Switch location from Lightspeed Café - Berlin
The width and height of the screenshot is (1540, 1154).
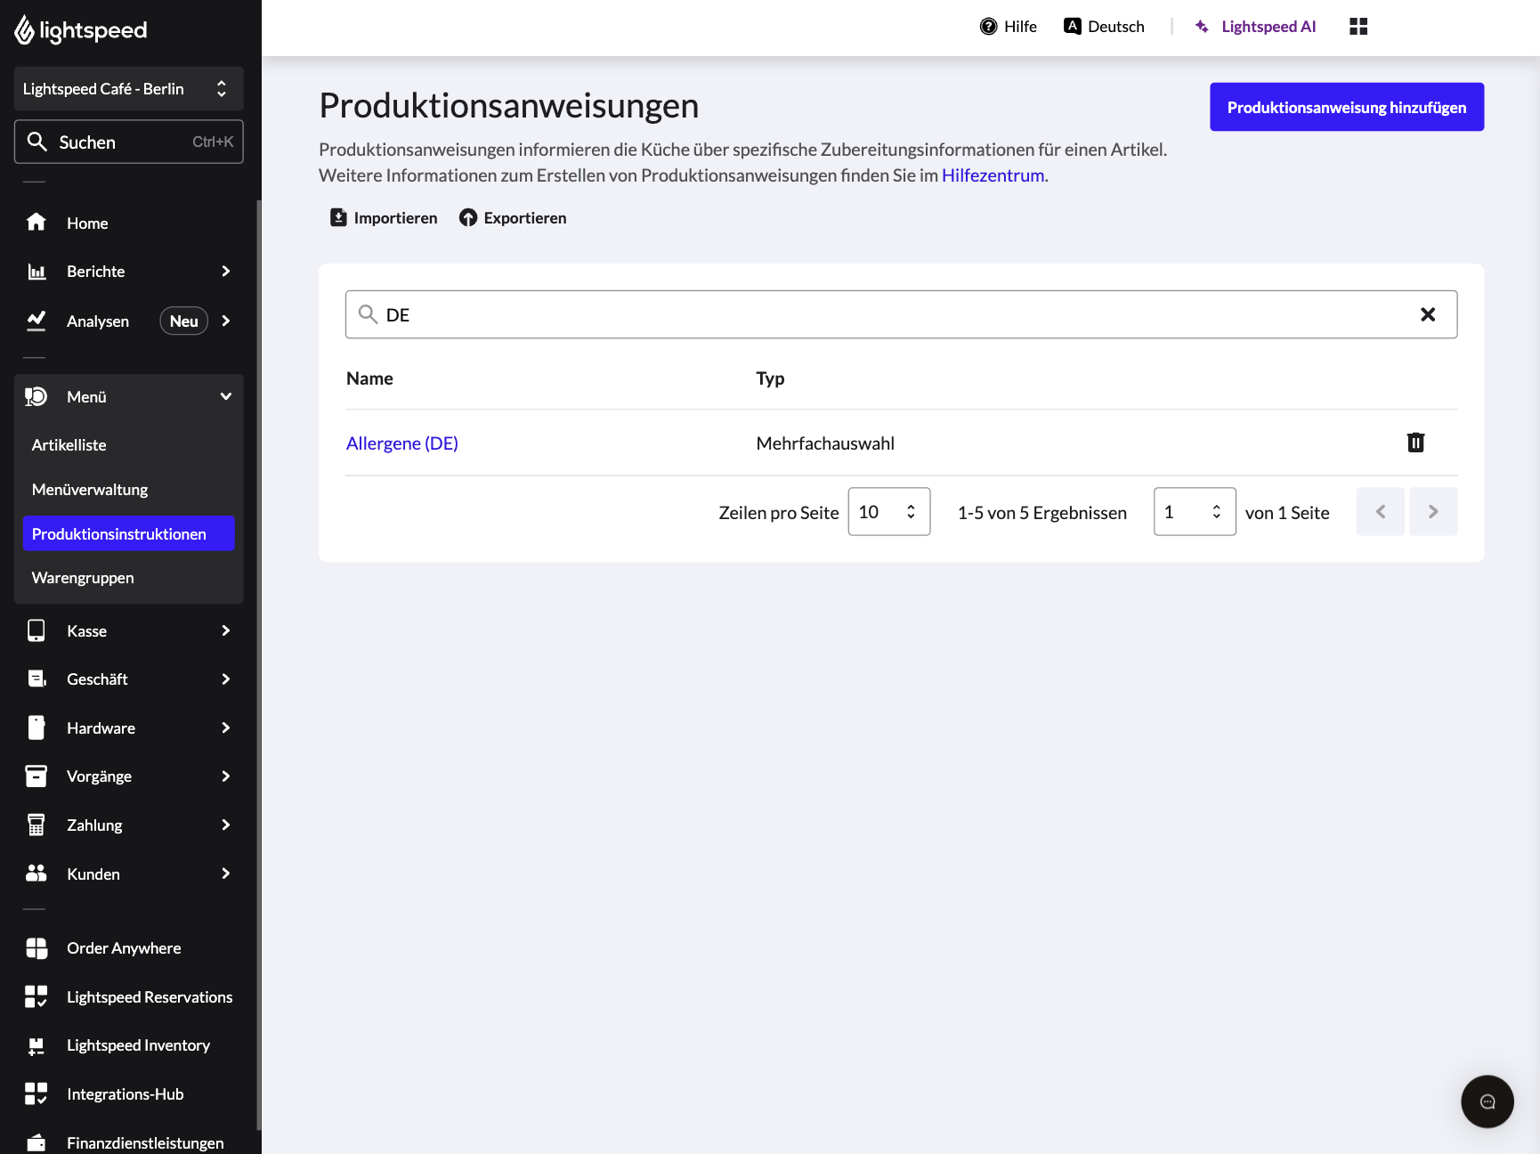(x=129, y=89)
